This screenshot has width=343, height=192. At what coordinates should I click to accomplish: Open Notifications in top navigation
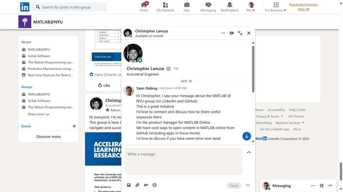pos(229,7)
